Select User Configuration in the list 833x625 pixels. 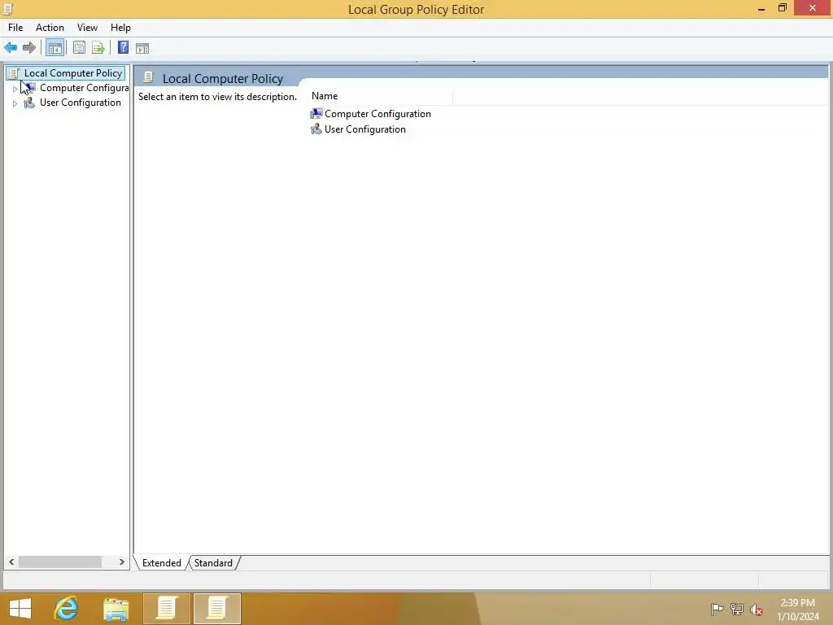tap(365, 129)
